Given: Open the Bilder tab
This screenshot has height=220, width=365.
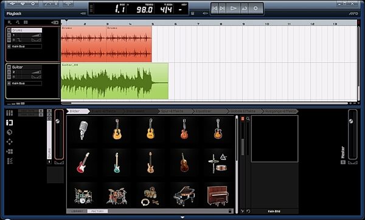Looking at the screenshot, I should pyautogui.click(x=78, y=112).
